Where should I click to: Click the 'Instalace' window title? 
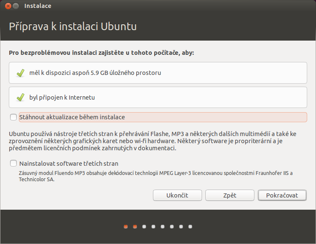click(38, 6)
